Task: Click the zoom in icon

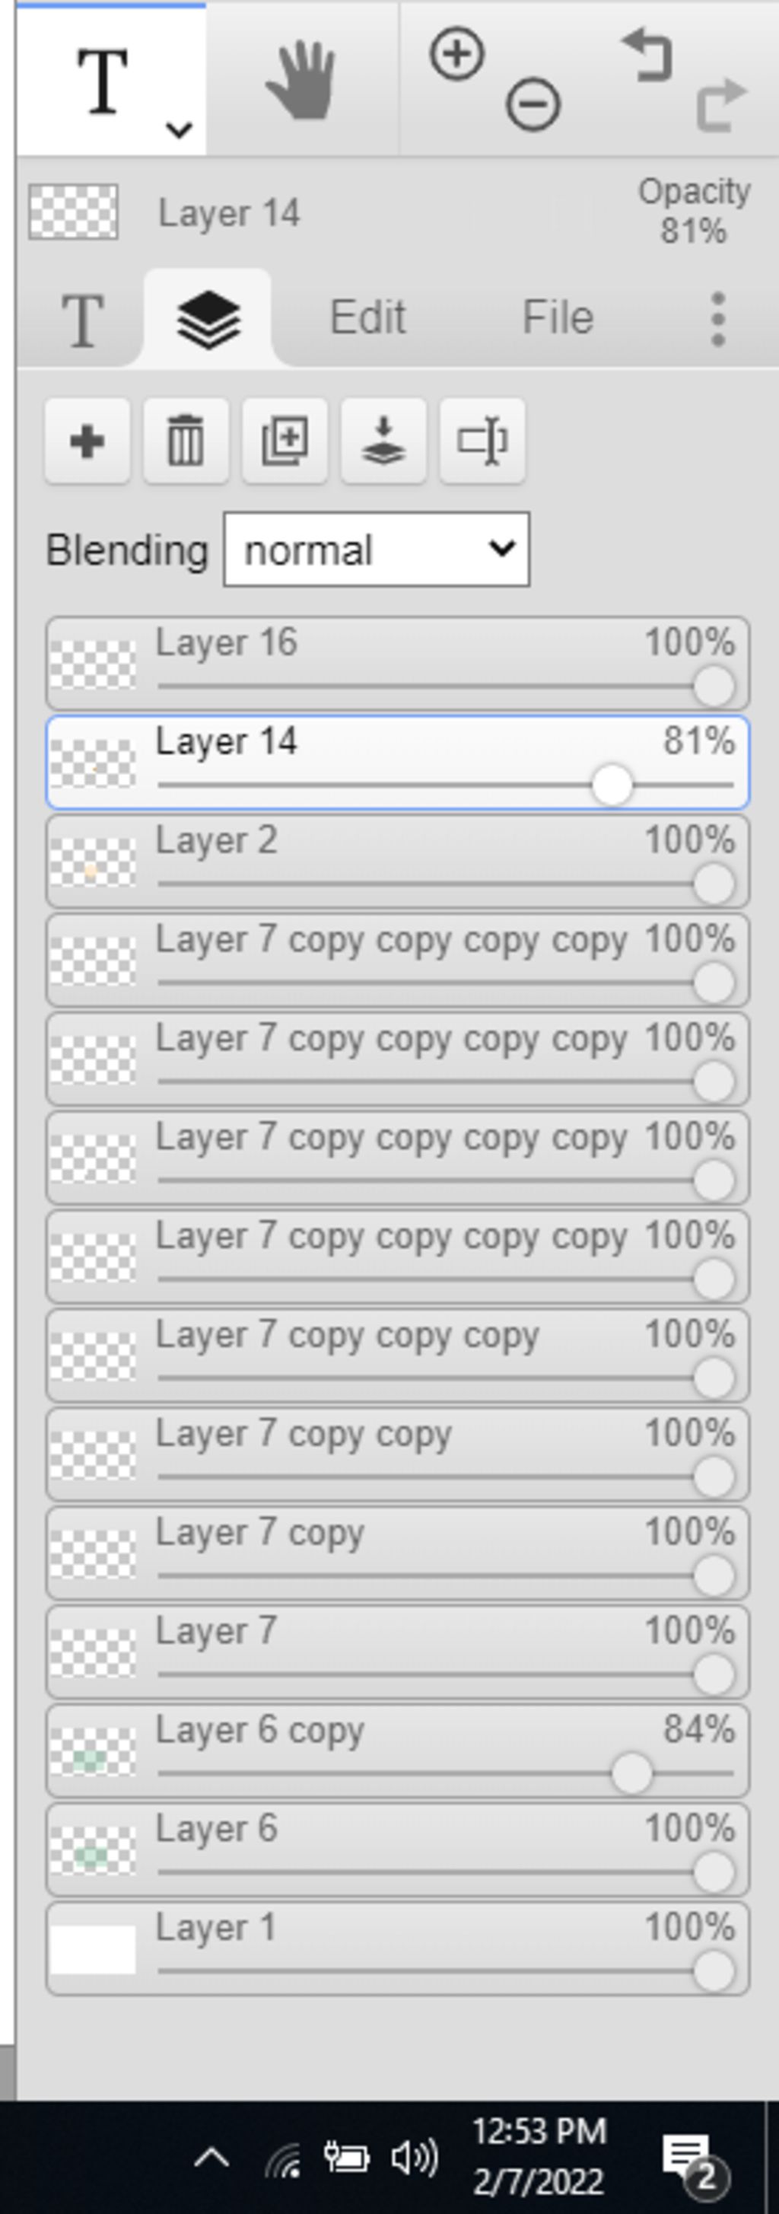Action: point(456,55)
